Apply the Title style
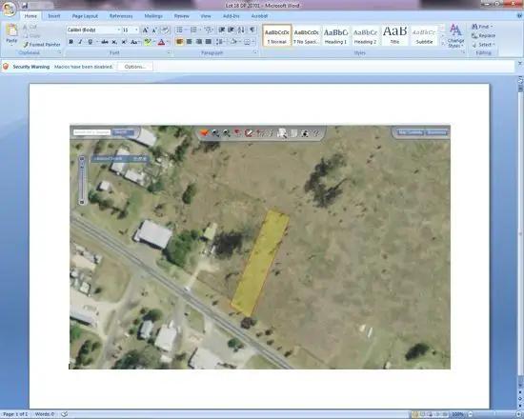The height and width of the screenshot is (419, 524). click(x=394, y=35)
